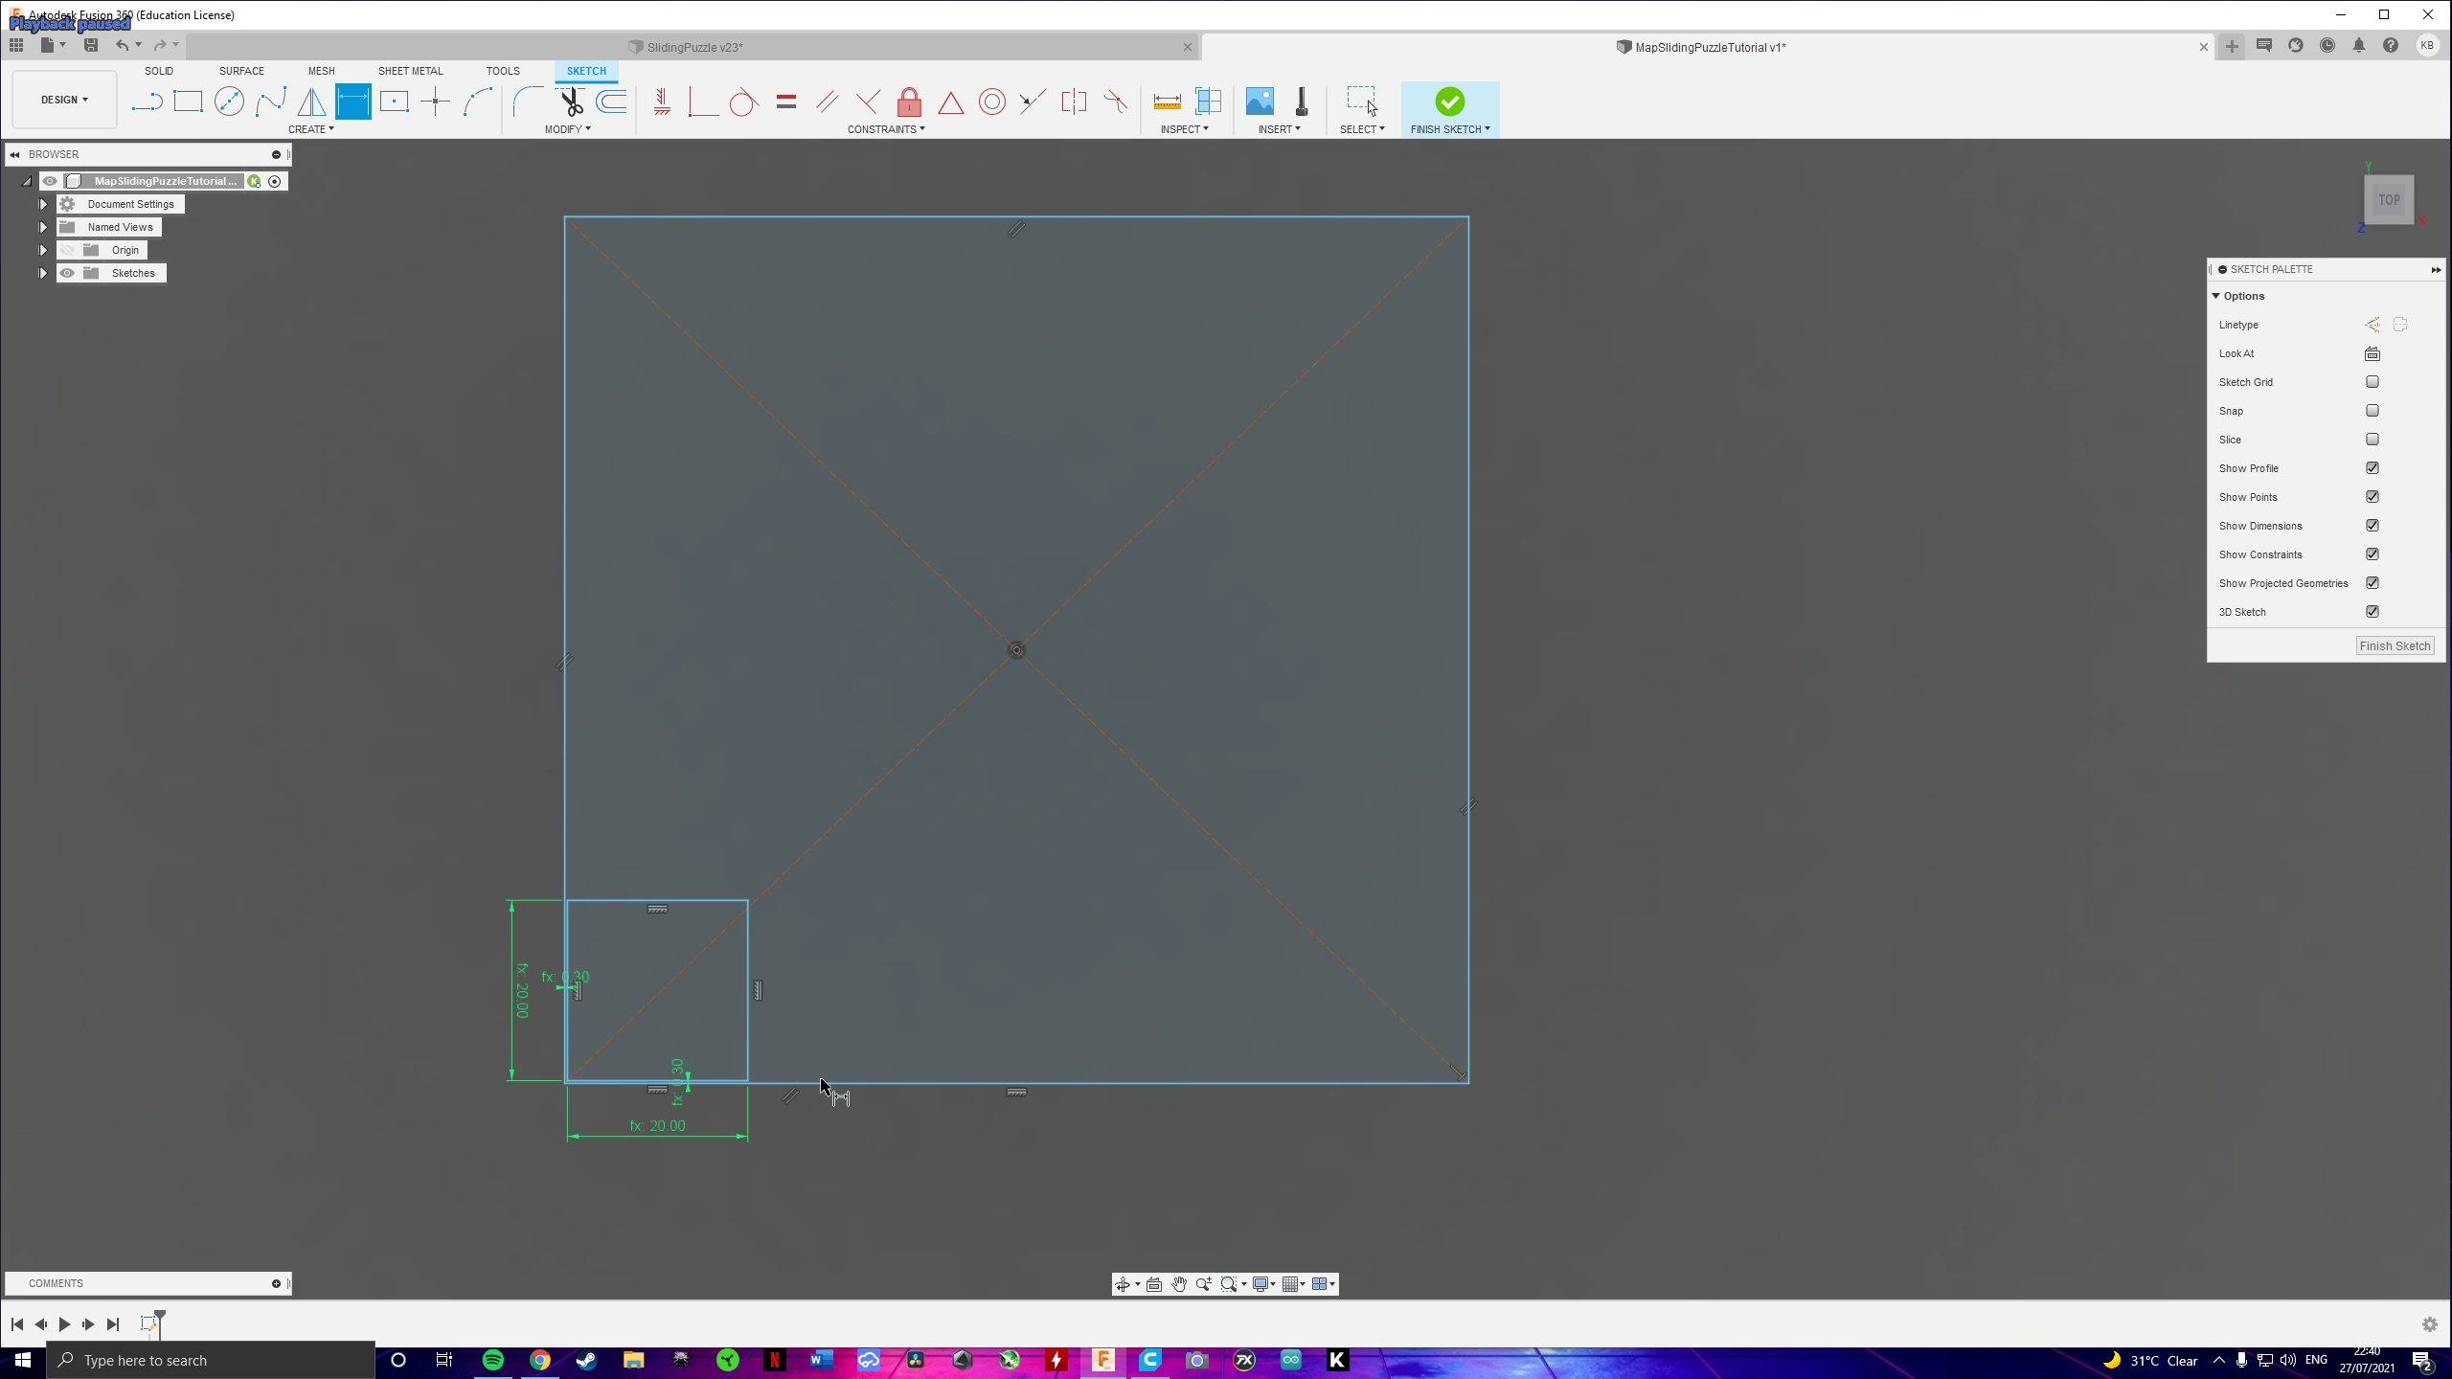Apply the Equal constraint

coord(785,101)
